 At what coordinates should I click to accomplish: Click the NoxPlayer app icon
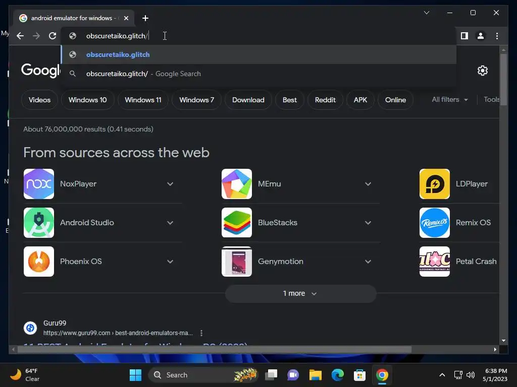(39, 184)
